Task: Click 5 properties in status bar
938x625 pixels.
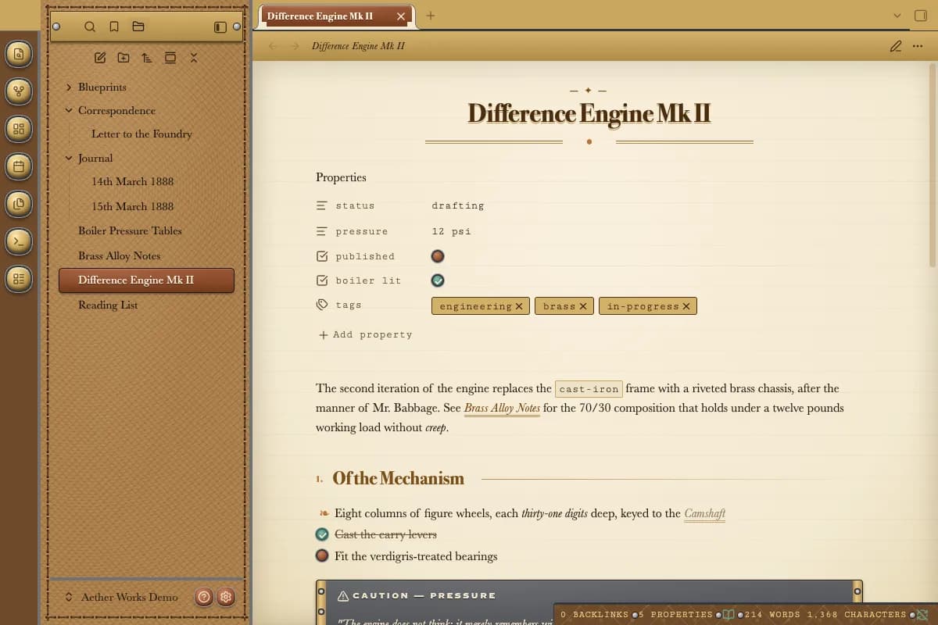Action: pyautogui.click(x=676, y=615)
